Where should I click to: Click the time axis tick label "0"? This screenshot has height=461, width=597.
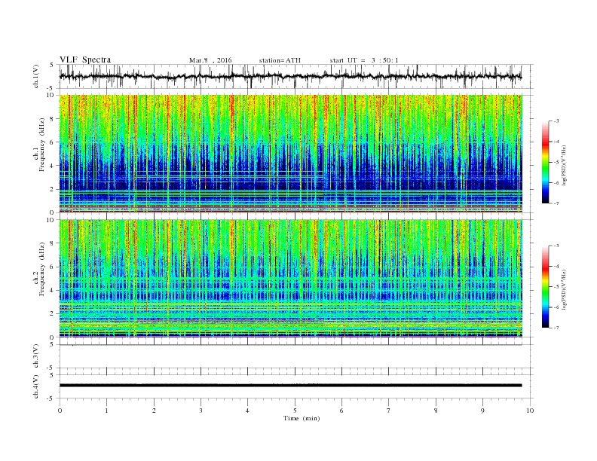(60, 411)
